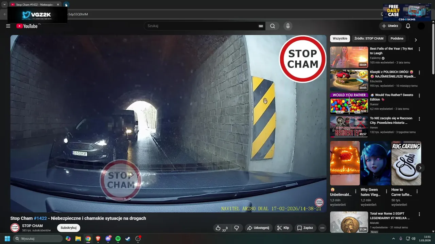Close the Stop Cham browser tab
Viewport: 435px width, 244px height.
point(58,4)
